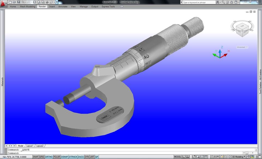262x159 pixels.
Task: Select the Plot icon in Quick Access toolbar
Action: click(35, 2)
